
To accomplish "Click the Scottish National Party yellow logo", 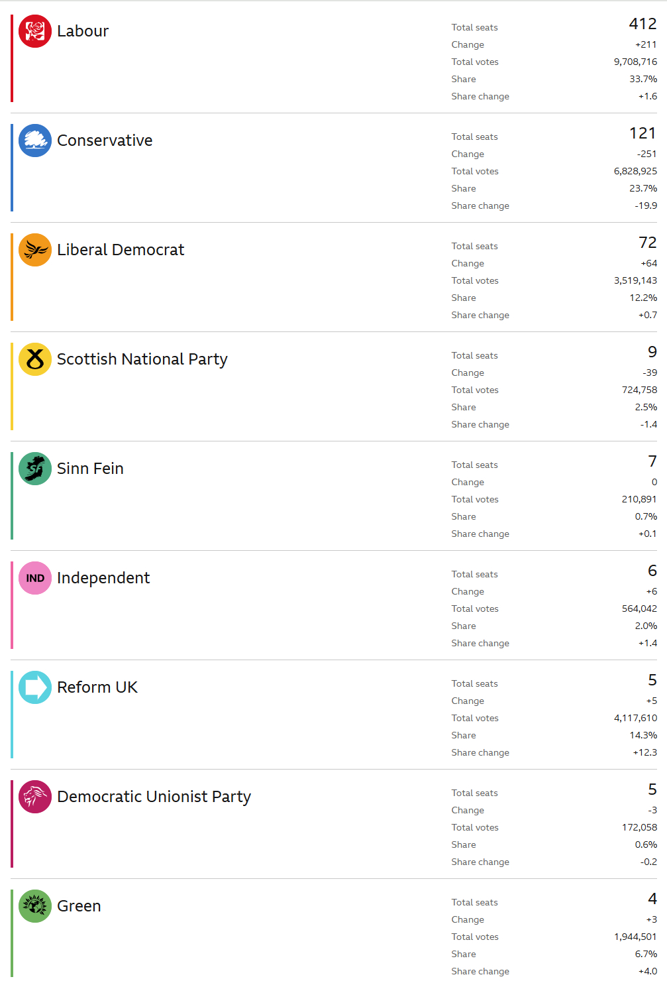I will [35, 359].
